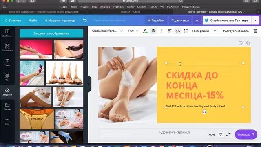
Task: Open Facebook bookmark in favorites bar
Action: (x=118, y=7)
